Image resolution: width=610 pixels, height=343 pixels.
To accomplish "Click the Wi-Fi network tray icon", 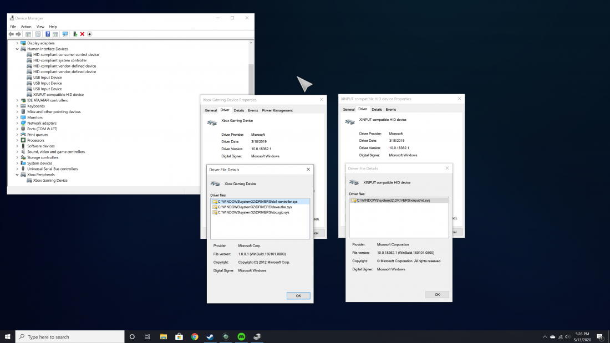I will 560,337.
